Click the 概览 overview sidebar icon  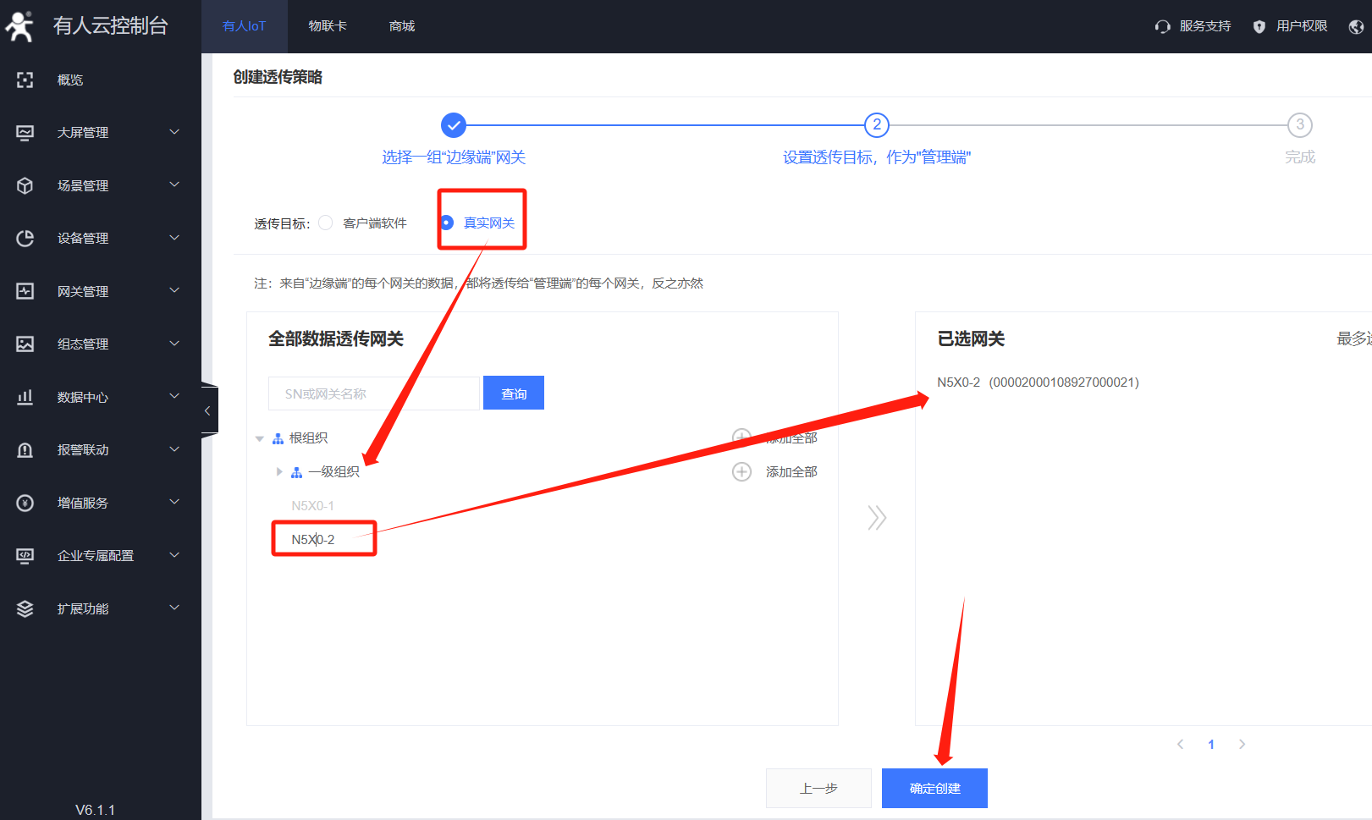pyautogui.click(x=25, y=80)
